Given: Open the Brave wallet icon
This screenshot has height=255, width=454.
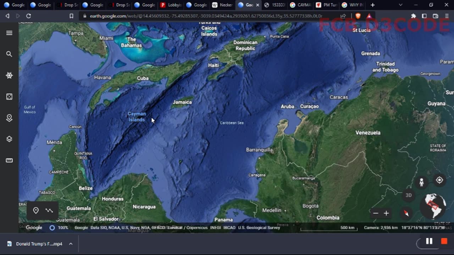Looking at the screenshot, I should 436,16.
